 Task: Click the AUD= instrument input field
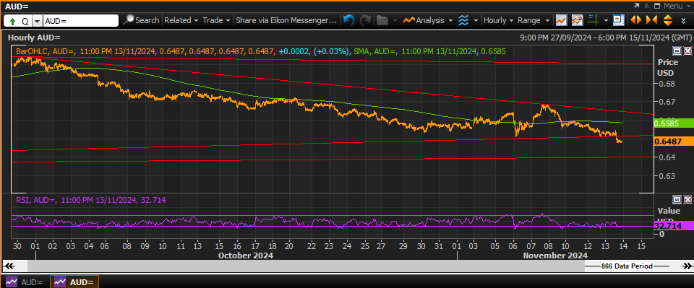pyautogui.click(x=81, y=21)
